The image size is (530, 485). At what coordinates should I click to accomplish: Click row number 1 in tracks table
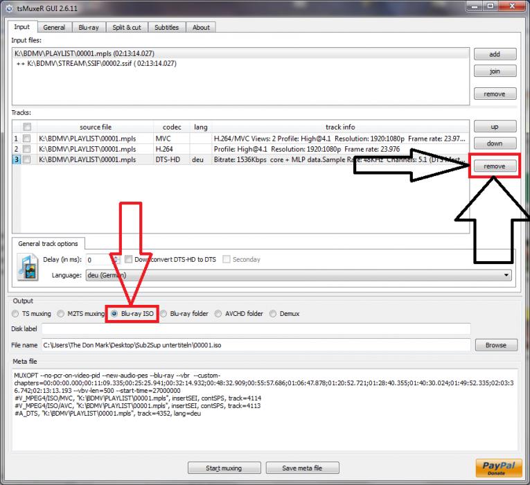pyautogui.click(x=16, y=139)
